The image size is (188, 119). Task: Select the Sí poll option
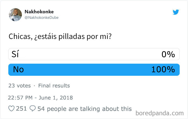point(94,54)
